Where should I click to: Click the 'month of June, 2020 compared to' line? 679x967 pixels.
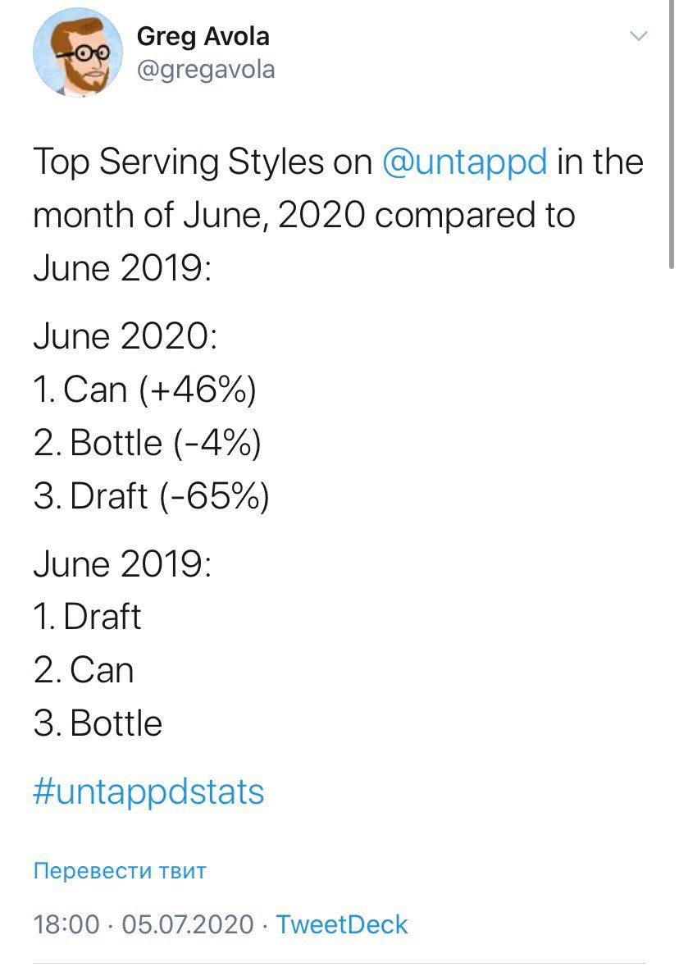pos(304,216)
